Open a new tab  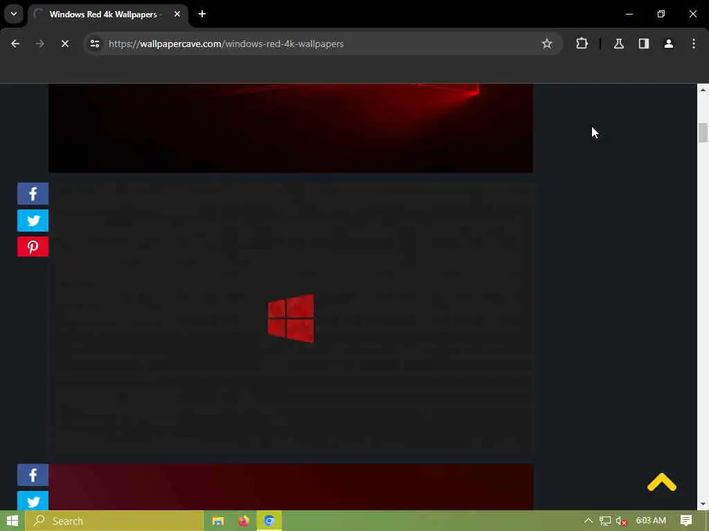click(x=202, y=14)
